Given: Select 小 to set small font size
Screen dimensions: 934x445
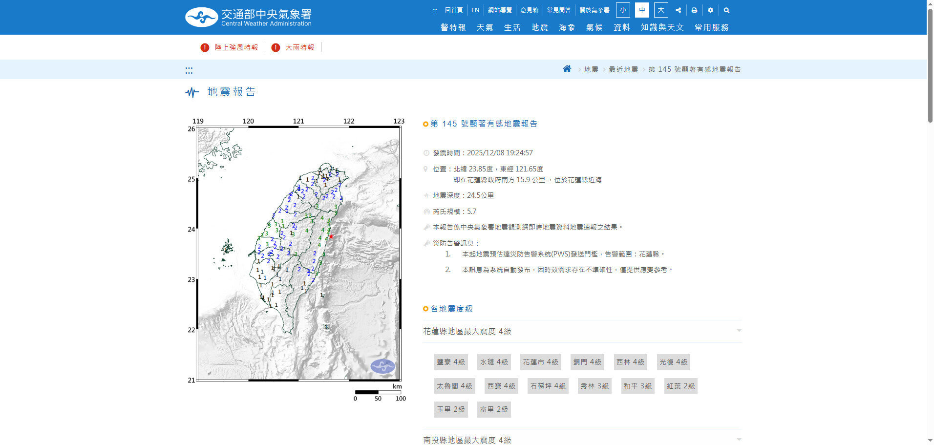Looking at the screenshot, I should pyautogui.click(x=623, y=10).
